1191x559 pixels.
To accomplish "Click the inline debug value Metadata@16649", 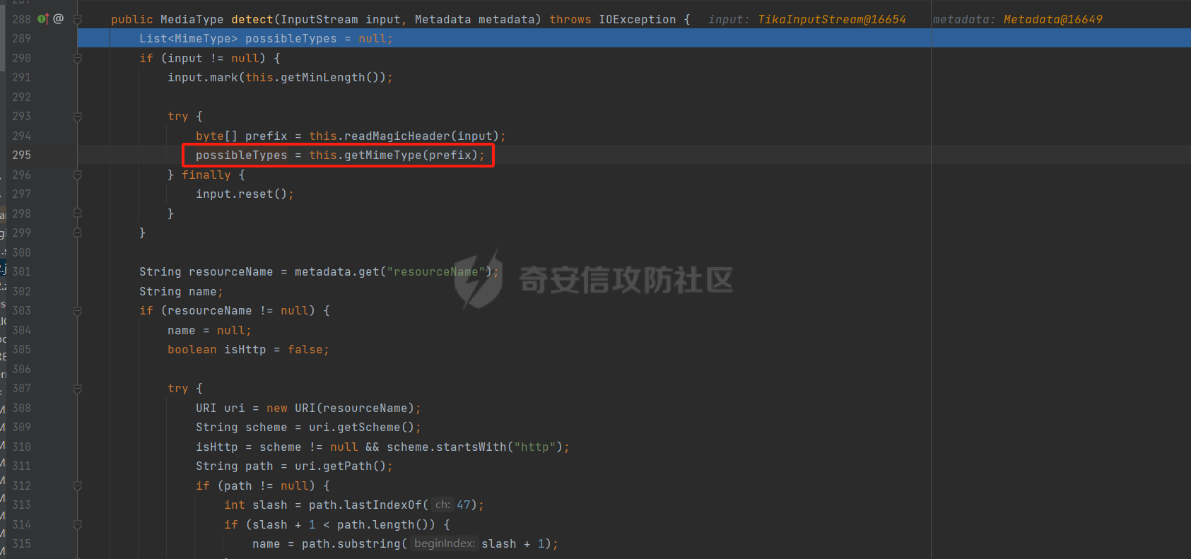I will [x=1052, y=20].
